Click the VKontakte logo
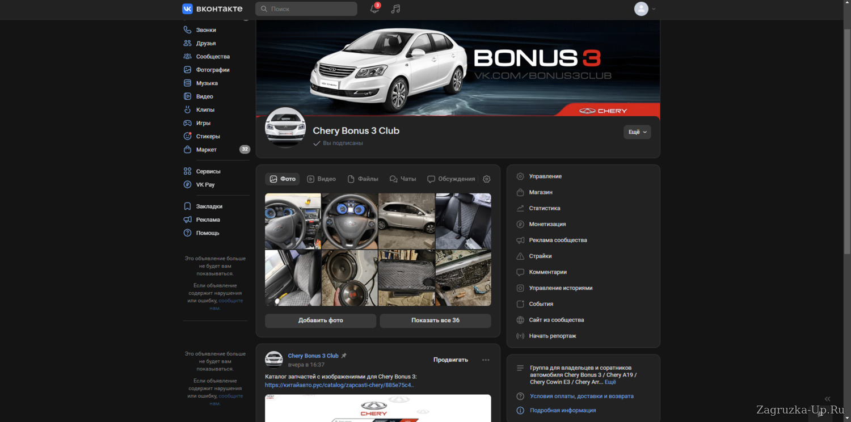Screen dimensions: 851x422 pyautogui.click(x=212, y=9)
